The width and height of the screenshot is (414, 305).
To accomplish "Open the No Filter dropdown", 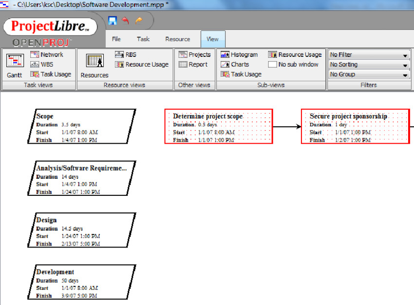I will point(368,55).
